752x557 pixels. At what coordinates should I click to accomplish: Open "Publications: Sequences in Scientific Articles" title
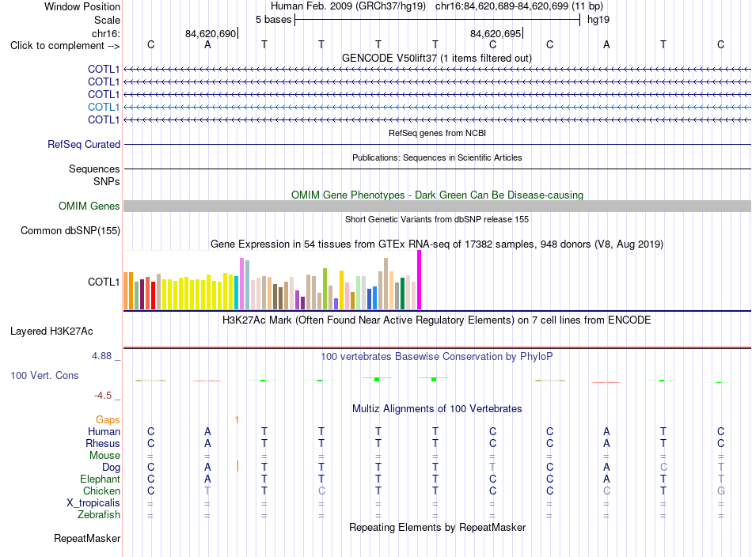pos(437,157)
